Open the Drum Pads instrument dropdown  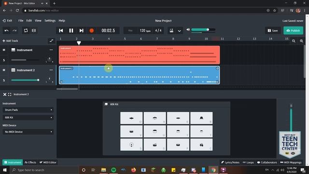coord(28,110)
